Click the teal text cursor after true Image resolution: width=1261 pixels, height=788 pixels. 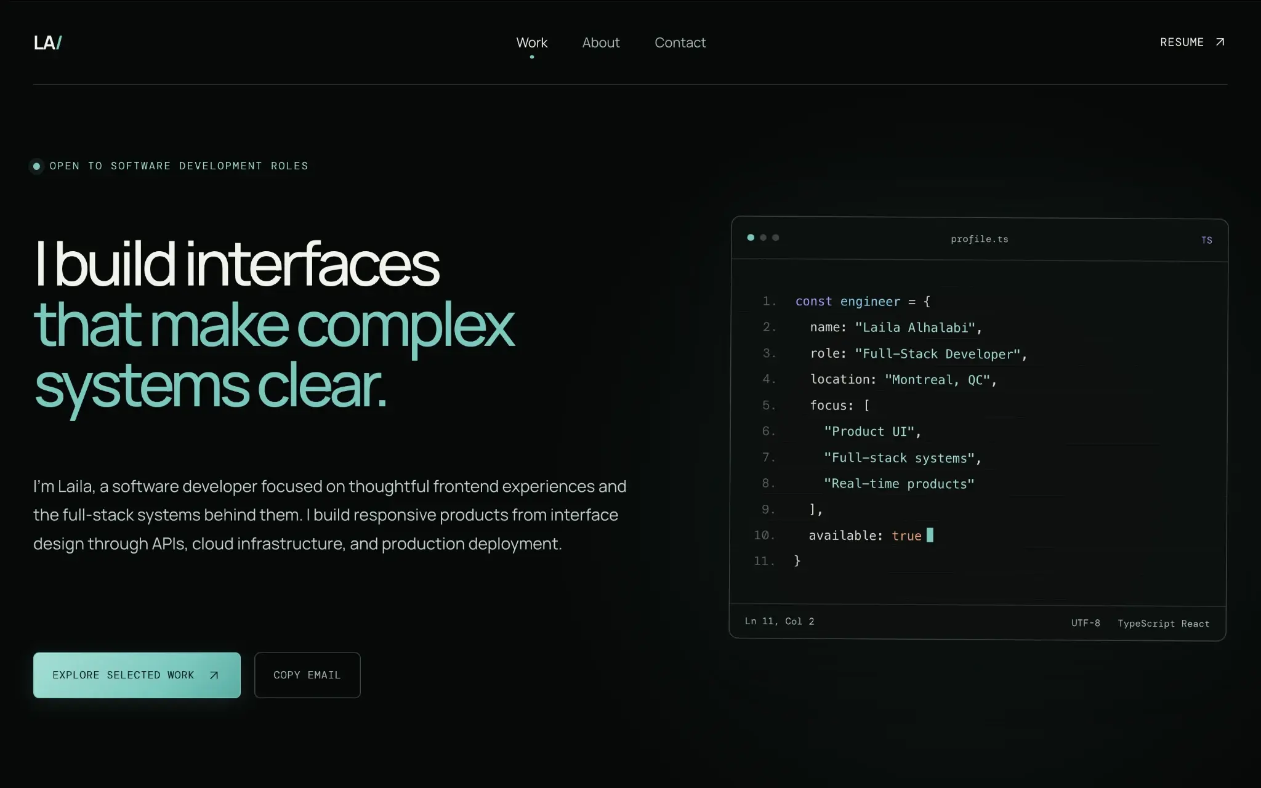[x=930, y=535]
